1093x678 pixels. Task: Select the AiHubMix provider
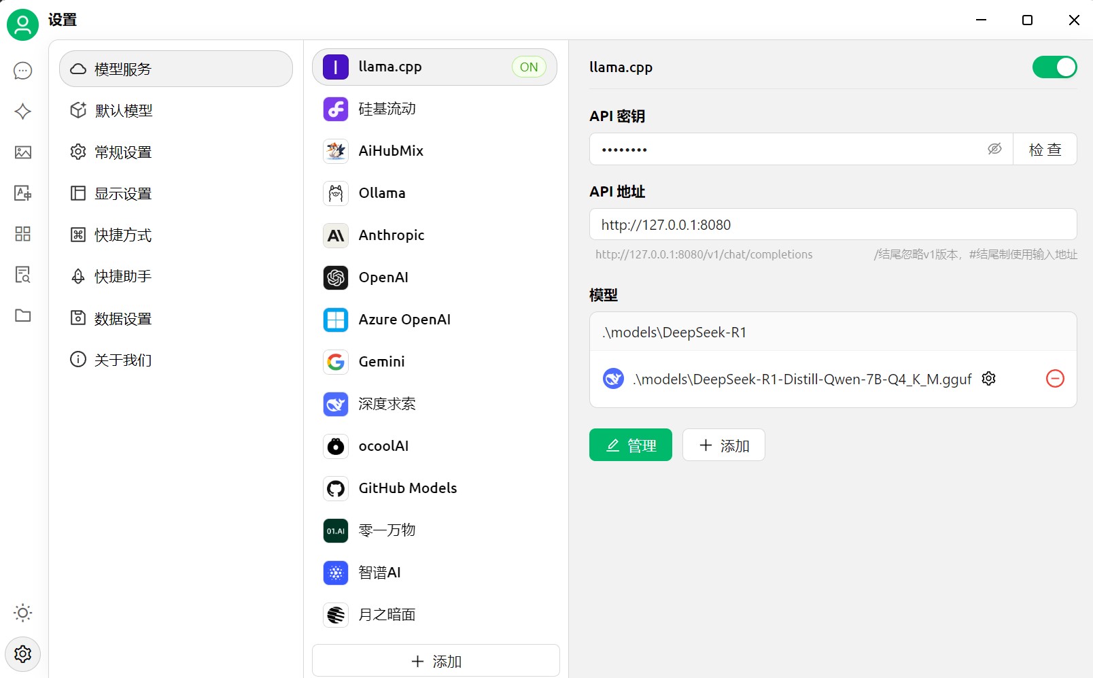point(434,151)
